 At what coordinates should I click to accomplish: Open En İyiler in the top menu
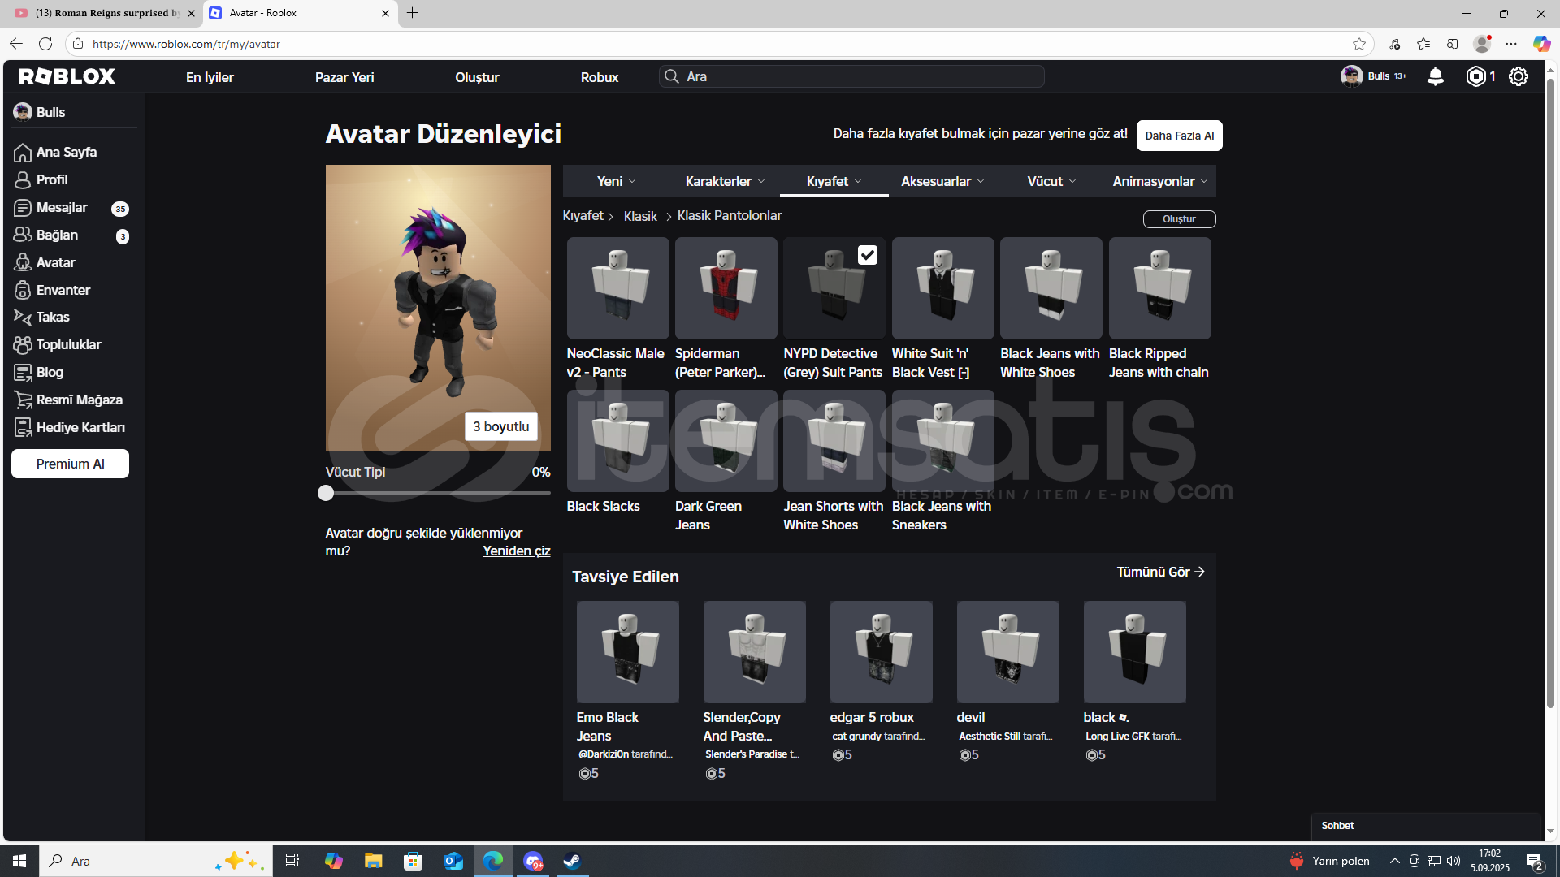(x=210, y=77)
